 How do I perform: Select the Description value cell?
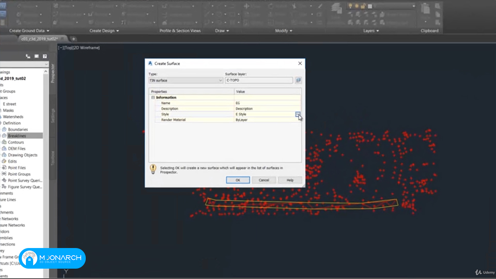267,109
